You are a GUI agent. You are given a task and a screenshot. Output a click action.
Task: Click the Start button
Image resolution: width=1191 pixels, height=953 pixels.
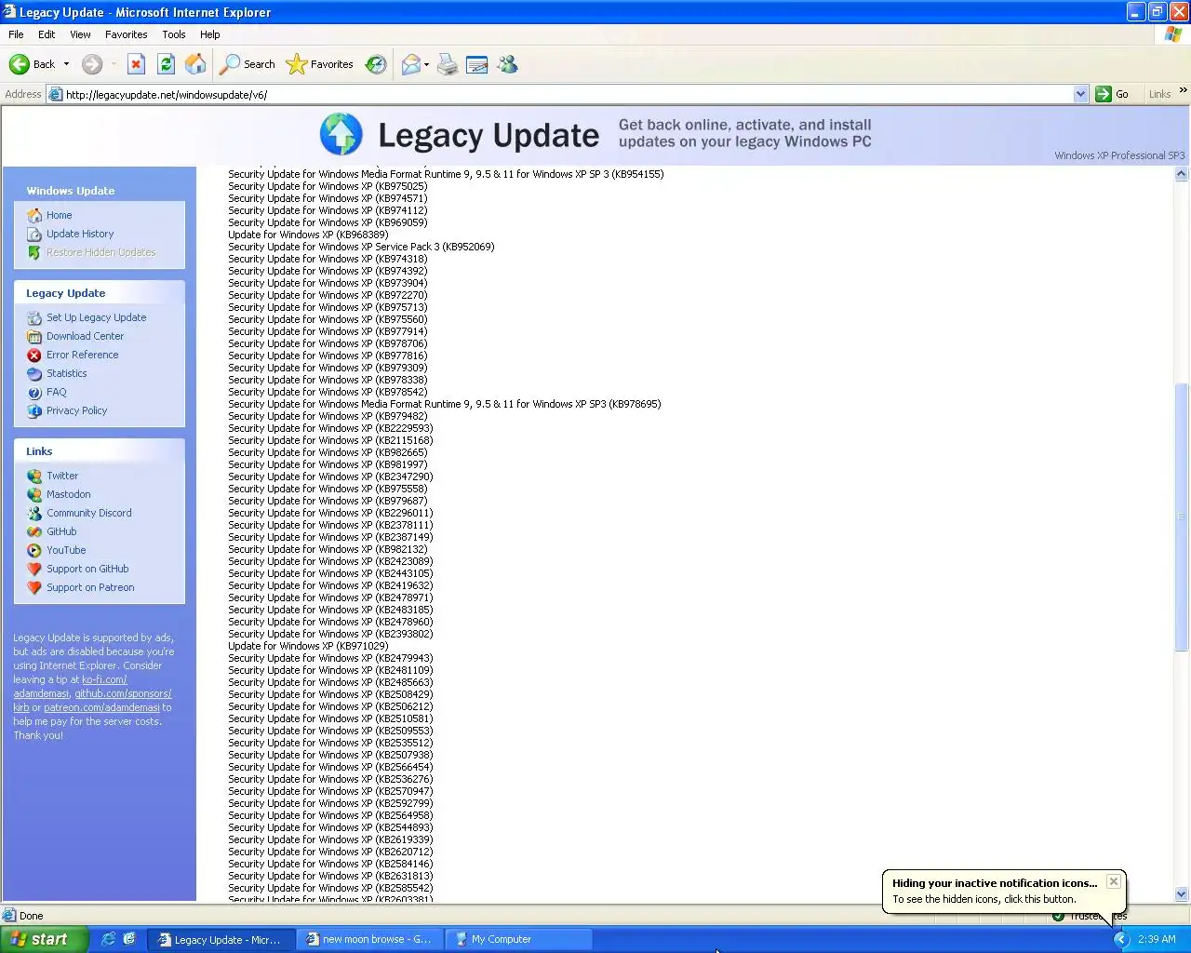44,939
